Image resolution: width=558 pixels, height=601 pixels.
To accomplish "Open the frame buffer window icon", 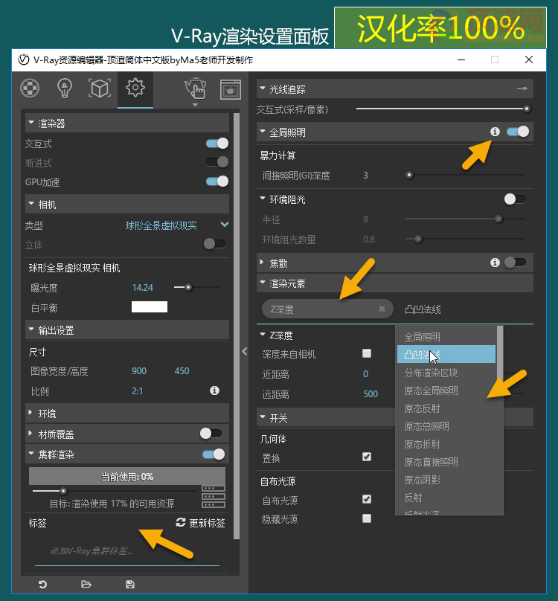I will (231, 89).
